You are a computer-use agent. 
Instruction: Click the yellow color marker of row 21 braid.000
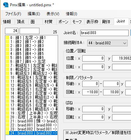coord(7,121)
